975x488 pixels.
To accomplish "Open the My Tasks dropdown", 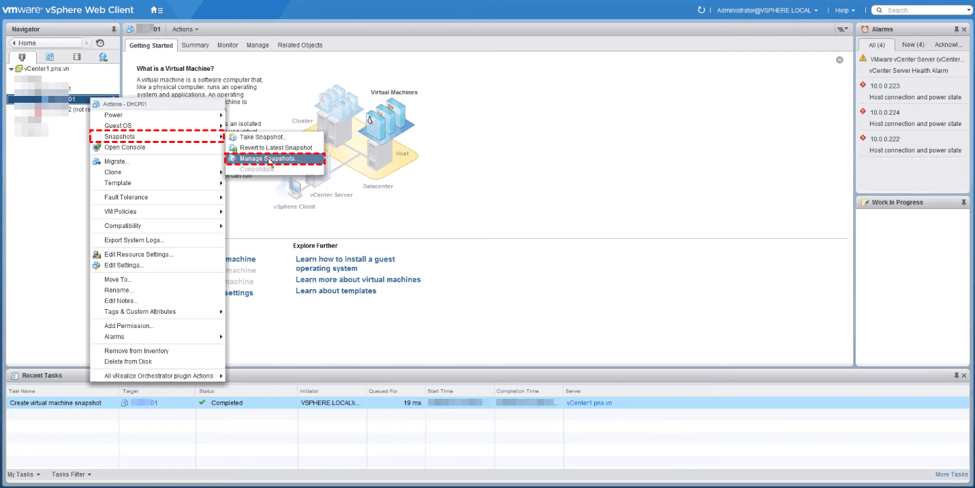I will tap(23, 474).
